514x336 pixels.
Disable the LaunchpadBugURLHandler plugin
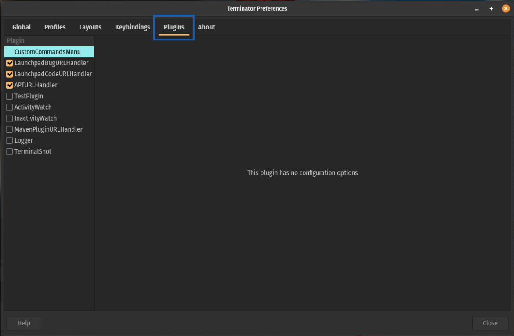point(9,63)
